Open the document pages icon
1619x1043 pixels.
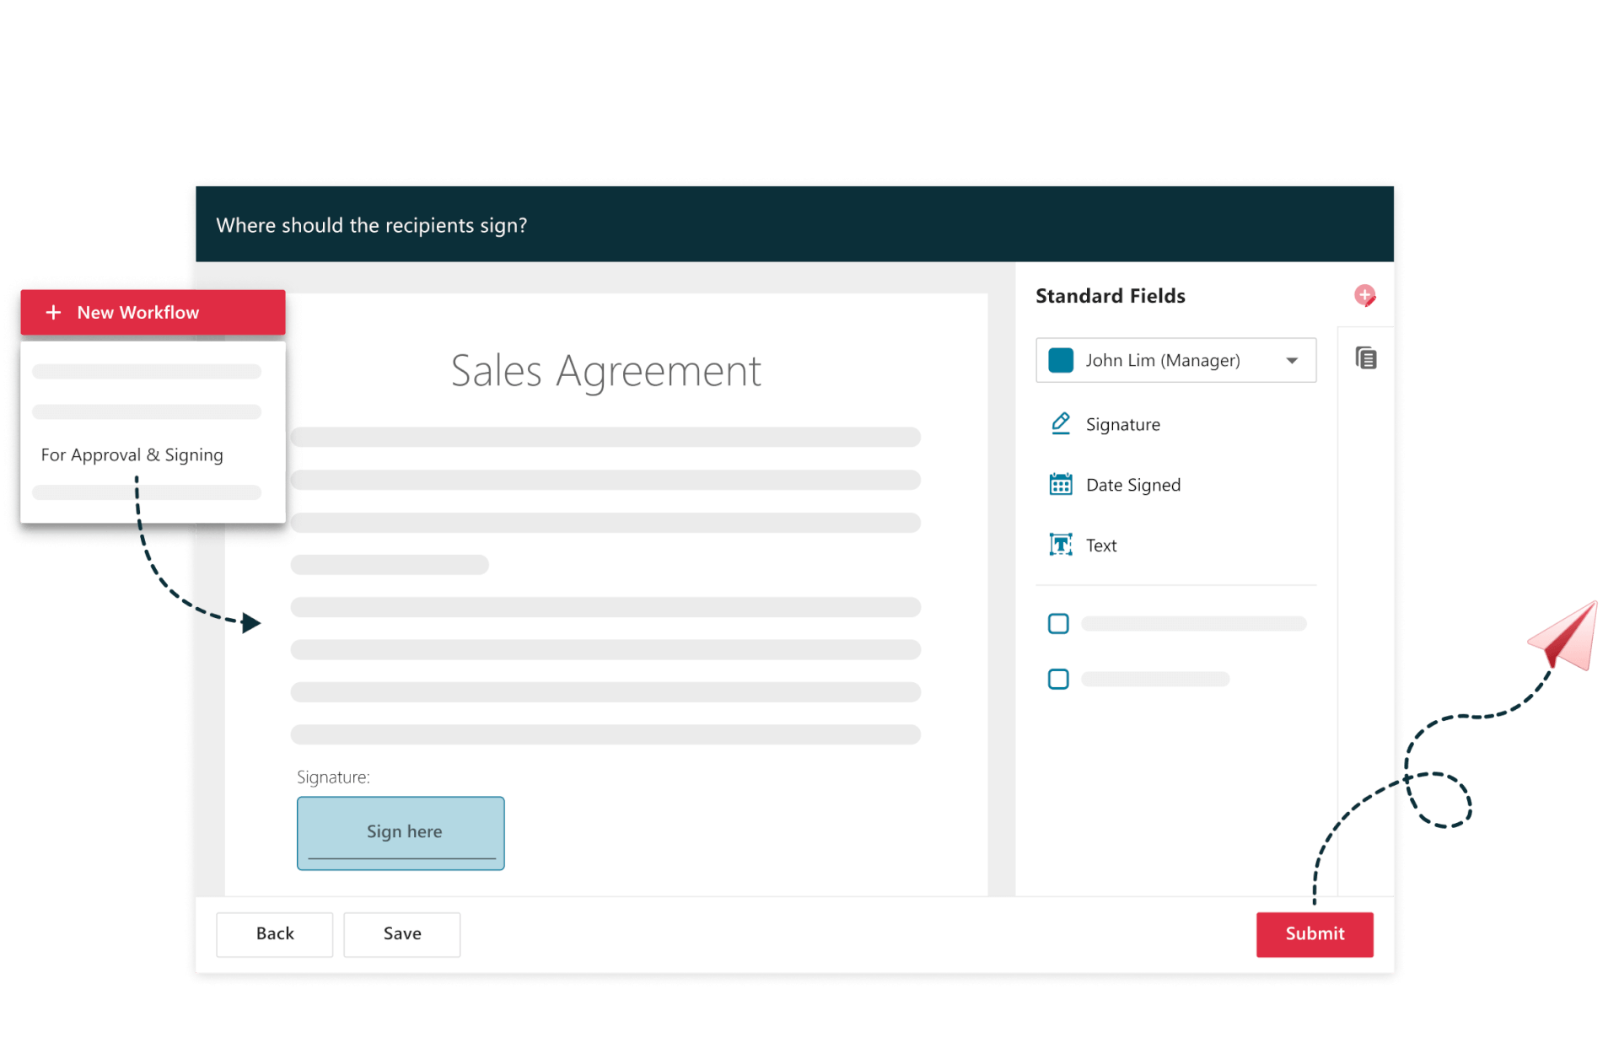pos(1365,358)
